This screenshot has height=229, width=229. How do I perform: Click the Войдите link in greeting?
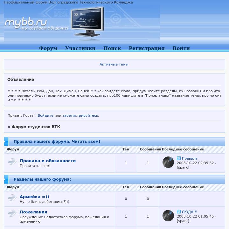45,115
